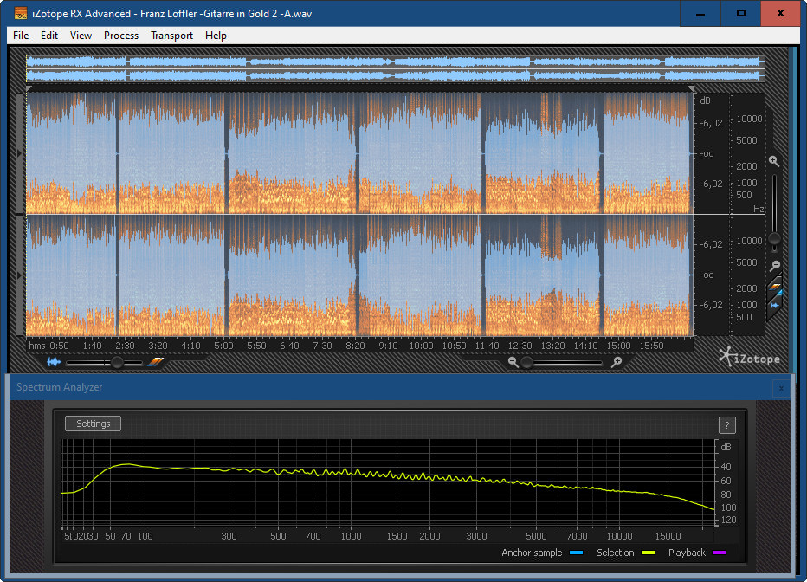Open the Transport menu

171,36
